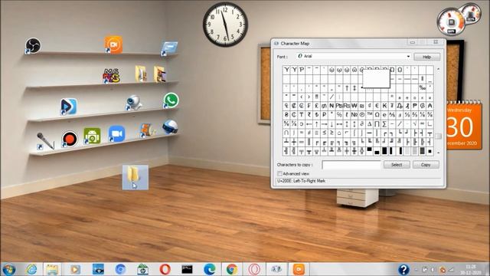The image size is (490, 276).
Task: Open Internet Explorer from the taskbar
Action: [x=31, y=269]
